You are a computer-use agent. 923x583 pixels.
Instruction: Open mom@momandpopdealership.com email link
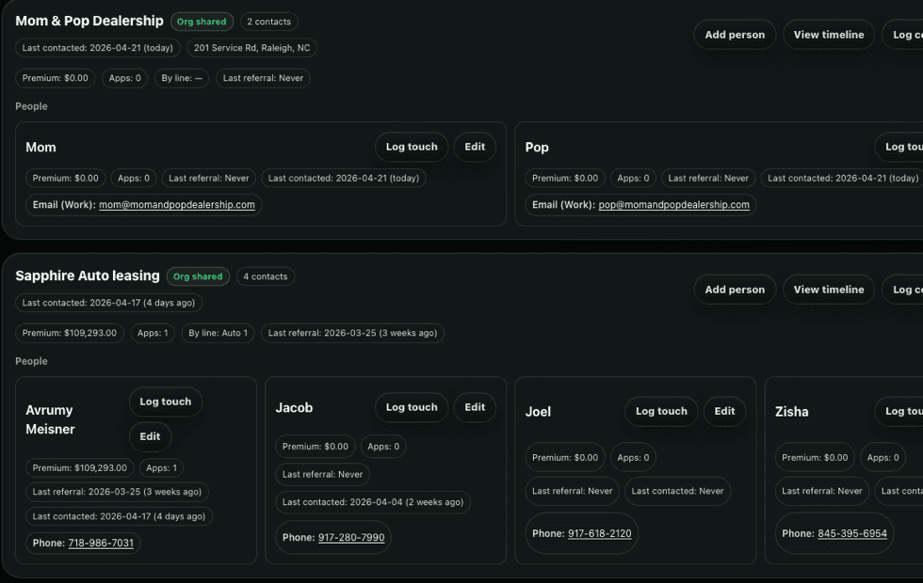coord(178,204)
